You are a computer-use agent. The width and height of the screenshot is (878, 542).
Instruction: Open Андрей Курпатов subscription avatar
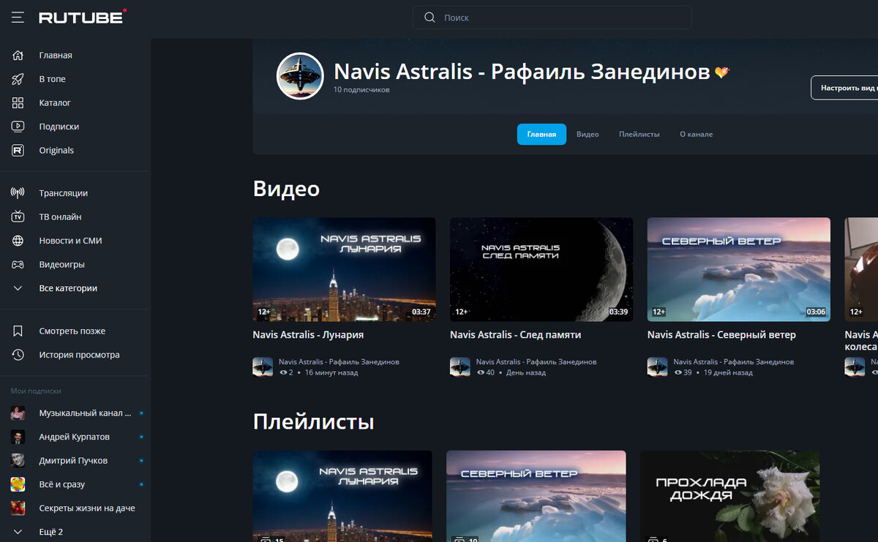pyautogui.click(x=18, y=437)
